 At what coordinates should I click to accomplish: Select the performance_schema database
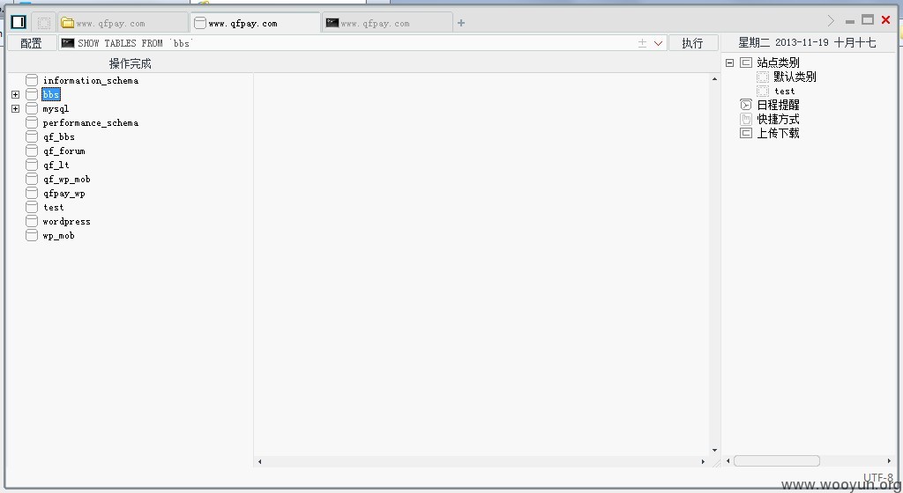coord(91,123)
